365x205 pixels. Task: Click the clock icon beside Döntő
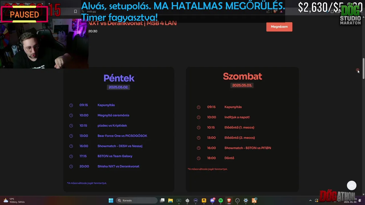tap(199, 158)
